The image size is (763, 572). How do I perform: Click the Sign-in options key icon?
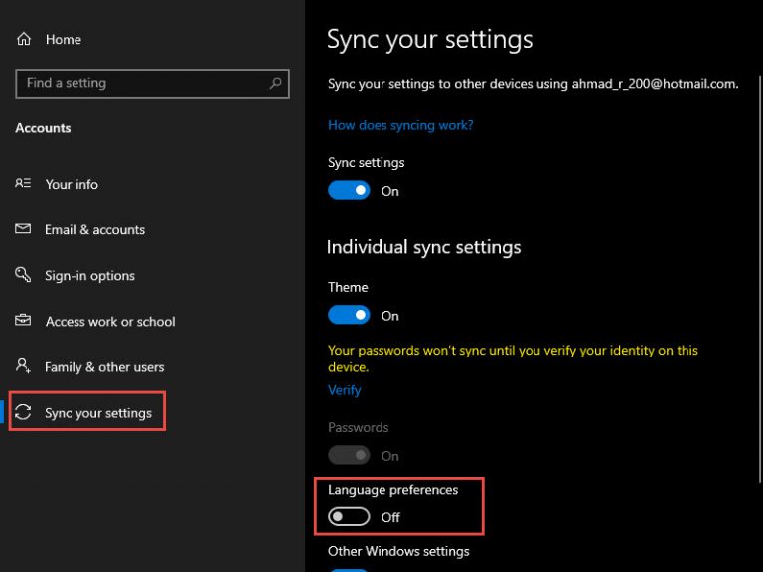point(23,274)
